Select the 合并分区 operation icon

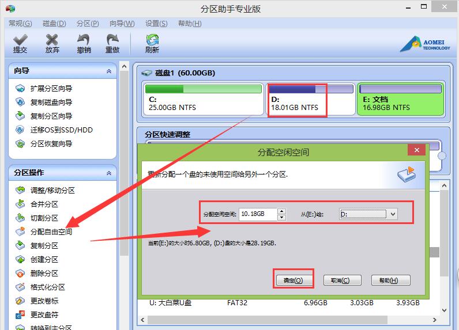click(20, 204)
